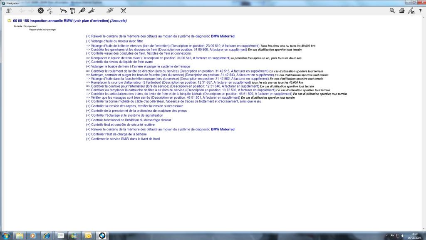Image resolution: width=426 pixels, height=240 pixels.
Task: Go back with the left arrow button
Action: (22, 10)
